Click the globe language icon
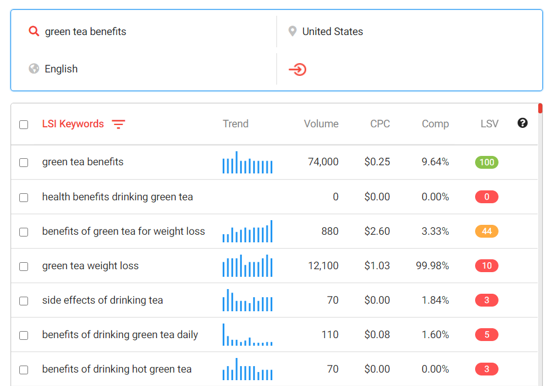Screen dimensions: 554x386 (x=34, y=69)
